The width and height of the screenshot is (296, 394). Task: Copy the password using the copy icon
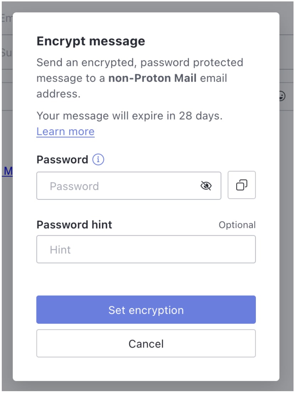(241, 185)
